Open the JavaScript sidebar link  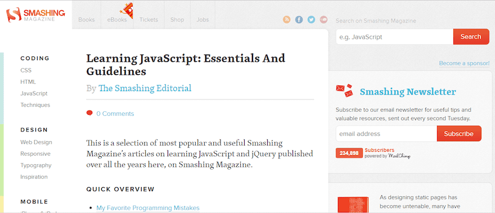34,93
